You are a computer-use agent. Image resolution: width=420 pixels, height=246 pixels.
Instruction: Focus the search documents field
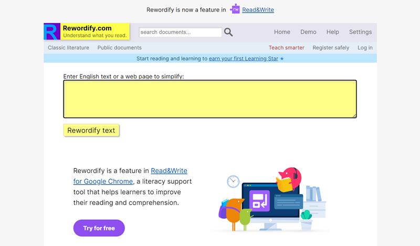(180, 32)
